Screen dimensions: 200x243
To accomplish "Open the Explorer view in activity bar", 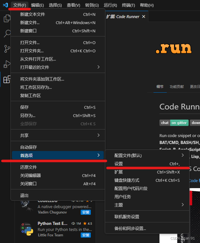I will pos(7,18).
